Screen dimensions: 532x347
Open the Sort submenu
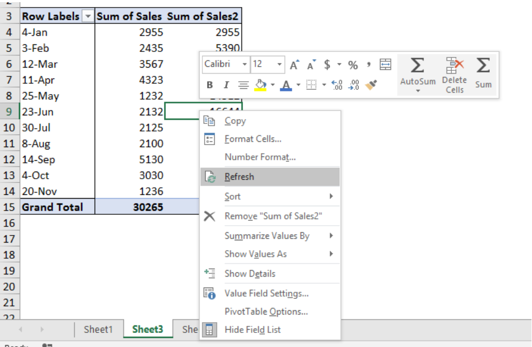(271, 197)
